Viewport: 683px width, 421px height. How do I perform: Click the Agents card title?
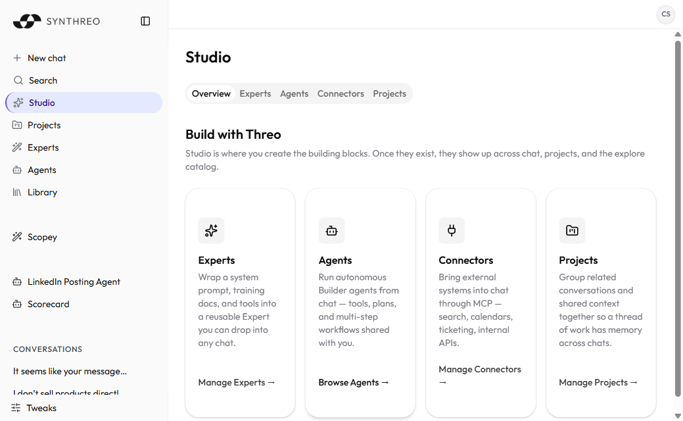tap(335, 260)
